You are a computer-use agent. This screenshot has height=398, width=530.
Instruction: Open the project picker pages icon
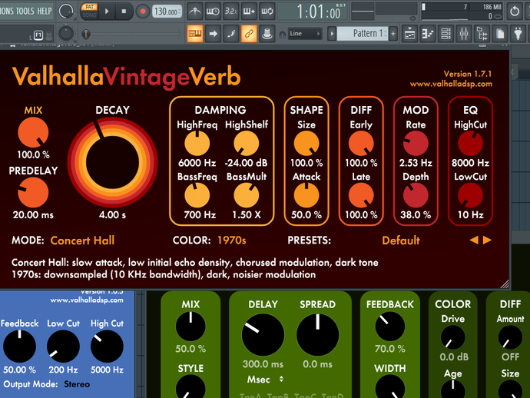coord(500,34)
